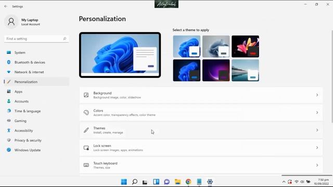
Task: Open the System label in sidebar
Action: tap(20, 52)
